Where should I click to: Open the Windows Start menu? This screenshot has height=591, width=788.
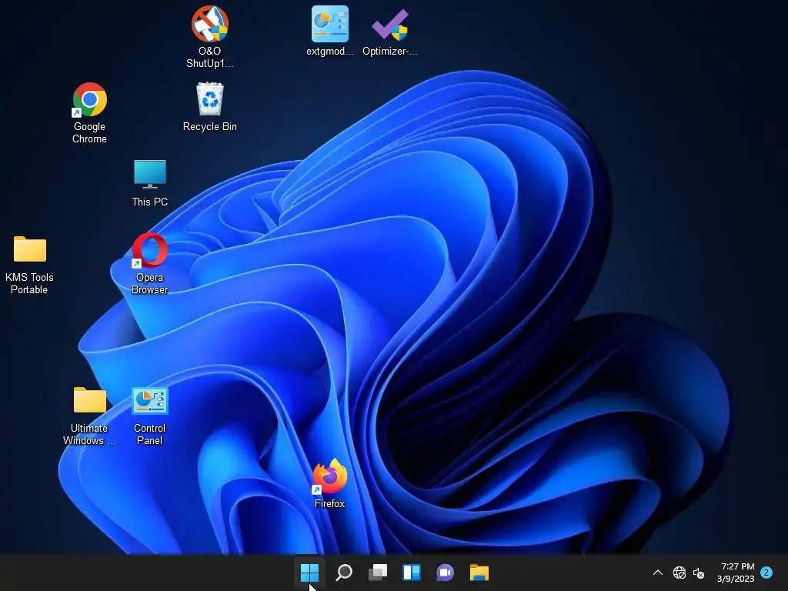pos(309,573)
